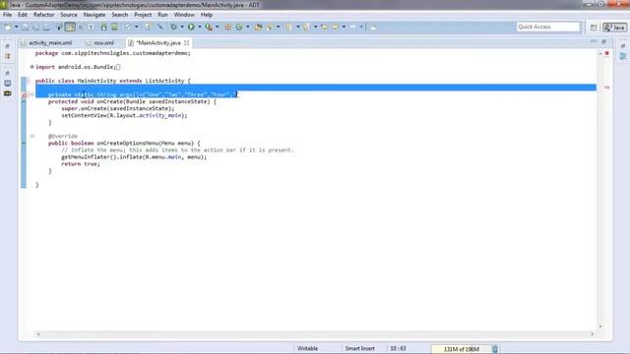
Task: Open the Search menu
Action: (x=120, y=15)
